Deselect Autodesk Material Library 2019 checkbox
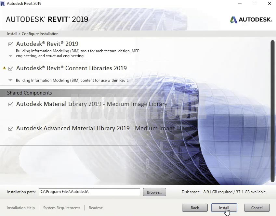The image size is (276, 216). (11, 104)
